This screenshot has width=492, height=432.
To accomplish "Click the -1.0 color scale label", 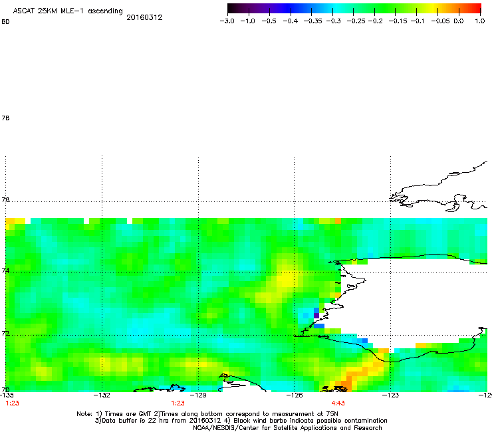I will [x=247, y=21].
